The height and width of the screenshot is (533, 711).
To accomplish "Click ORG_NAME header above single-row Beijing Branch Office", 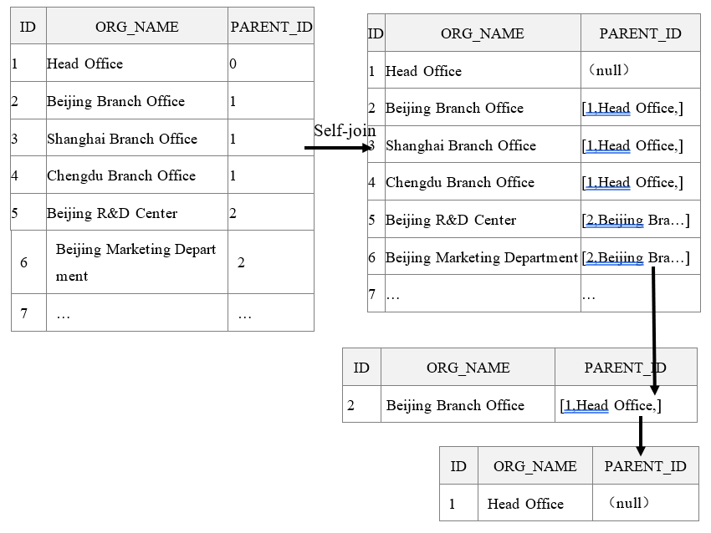I will (468, 368).
